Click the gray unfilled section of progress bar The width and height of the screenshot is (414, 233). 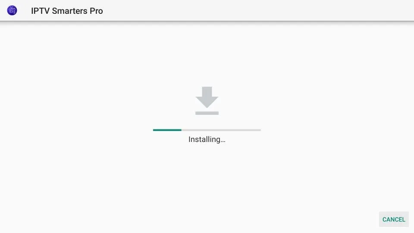(x=221, y=130)
